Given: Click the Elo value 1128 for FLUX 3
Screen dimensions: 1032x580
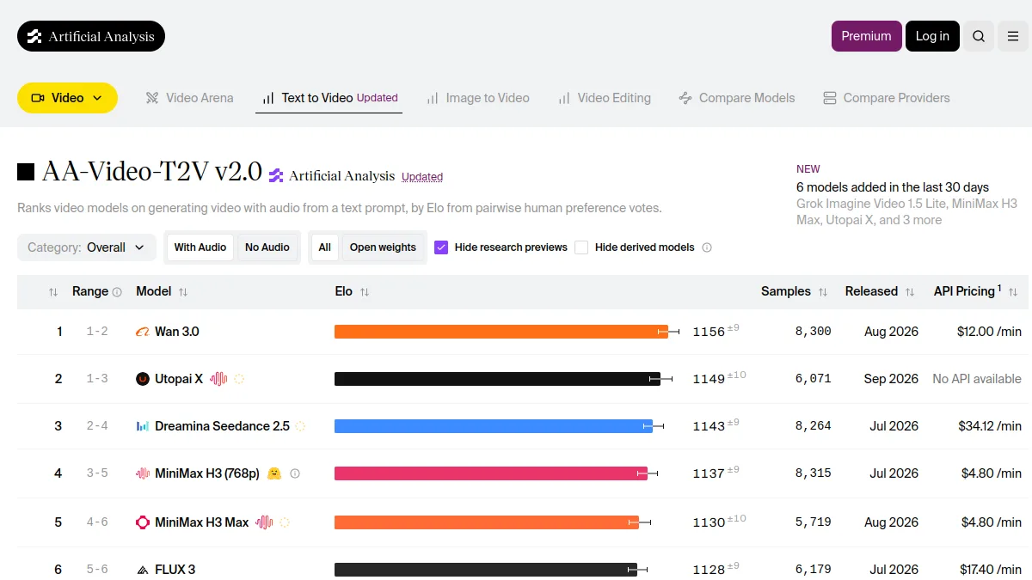Looking at the screenshot, I should point(709,570).
